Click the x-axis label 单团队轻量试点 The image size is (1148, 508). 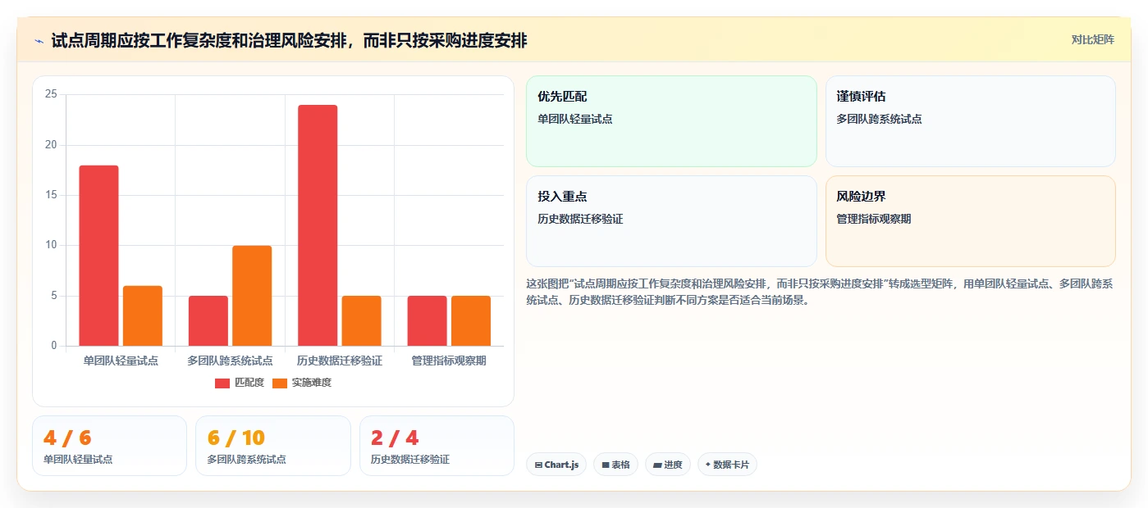pos(121,361)
